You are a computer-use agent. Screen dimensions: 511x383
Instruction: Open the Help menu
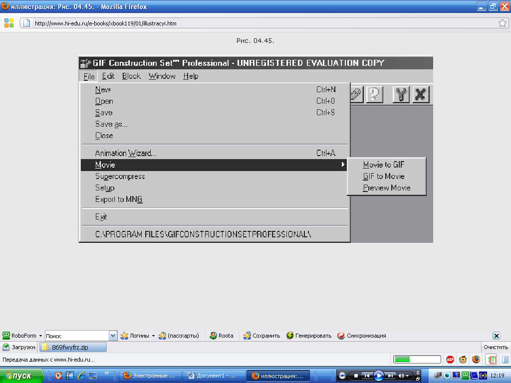coord(191,76)
